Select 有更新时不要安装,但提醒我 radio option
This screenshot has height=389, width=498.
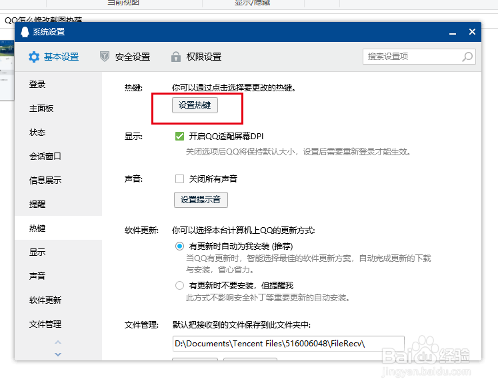(x=179, y=286)
